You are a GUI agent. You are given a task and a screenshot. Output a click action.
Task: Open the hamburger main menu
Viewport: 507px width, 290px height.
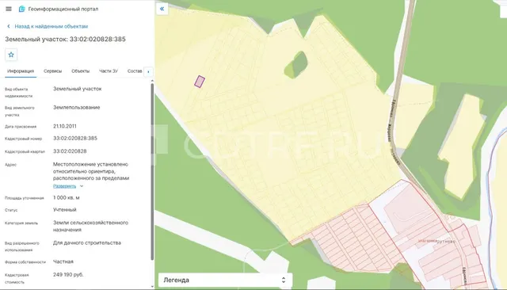point(9,9)
